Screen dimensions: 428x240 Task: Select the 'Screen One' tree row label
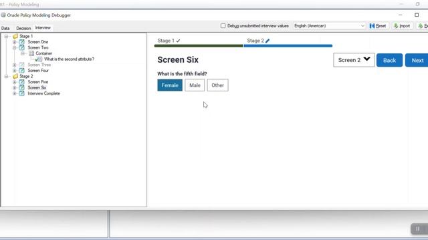tap(38, 42)
